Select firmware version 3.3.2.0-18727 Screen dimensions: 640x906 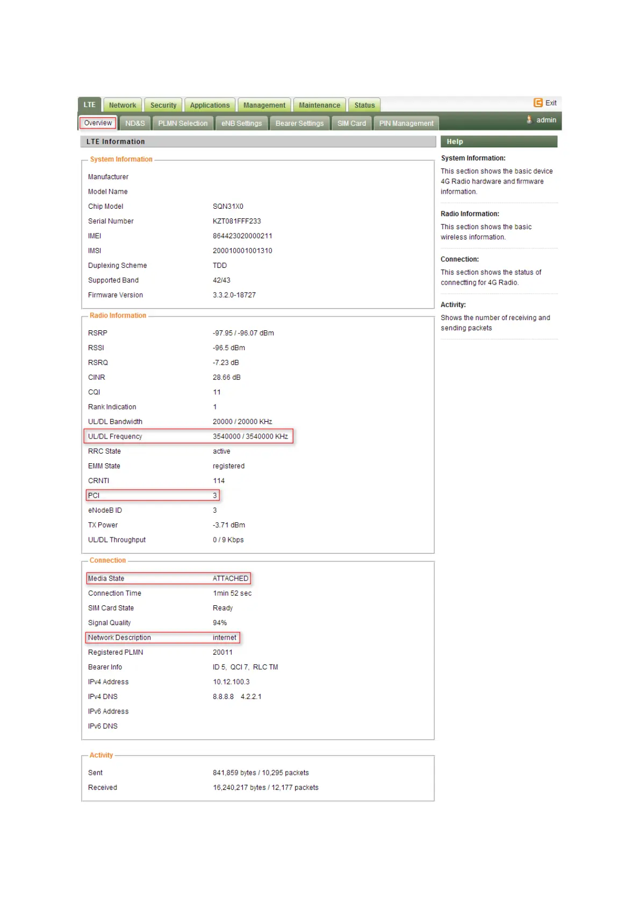pyautogui.click(x=234, y=295)
